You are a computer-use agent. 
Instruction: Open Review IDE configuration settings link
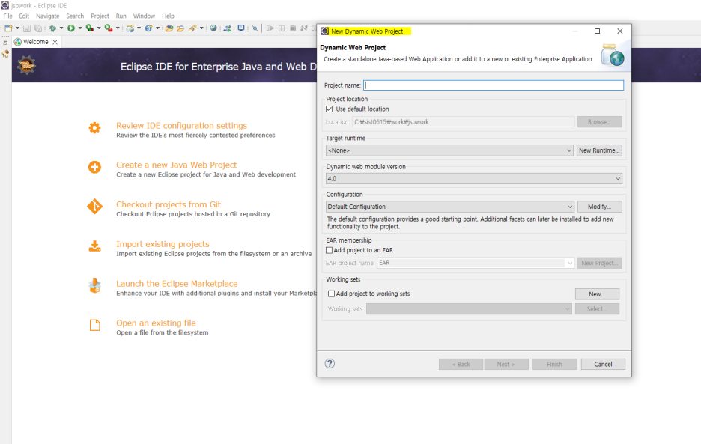point(181,126)
